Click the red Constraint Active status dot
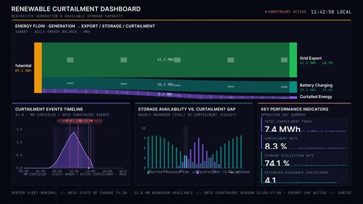This screenshot has height=204, width=363. click(266, 11)
